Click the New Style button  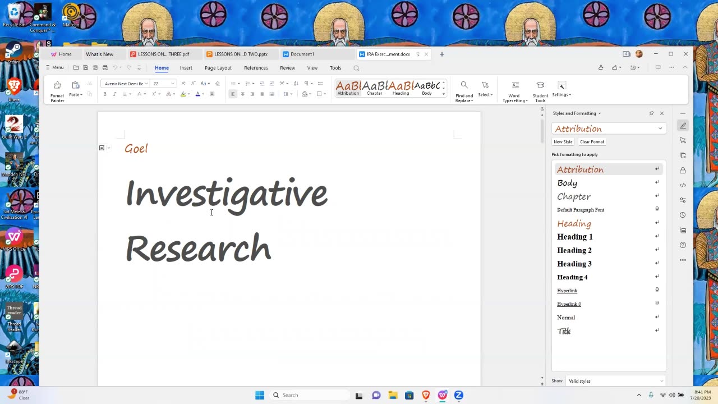click(x=563, y=142)
